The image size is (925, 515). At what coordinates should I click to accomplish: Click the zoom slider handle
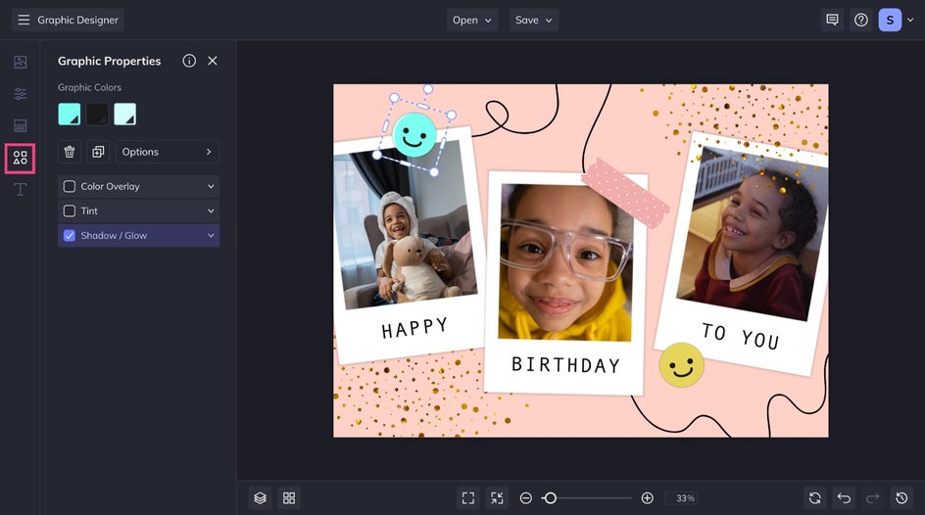(x=550, y=498)
